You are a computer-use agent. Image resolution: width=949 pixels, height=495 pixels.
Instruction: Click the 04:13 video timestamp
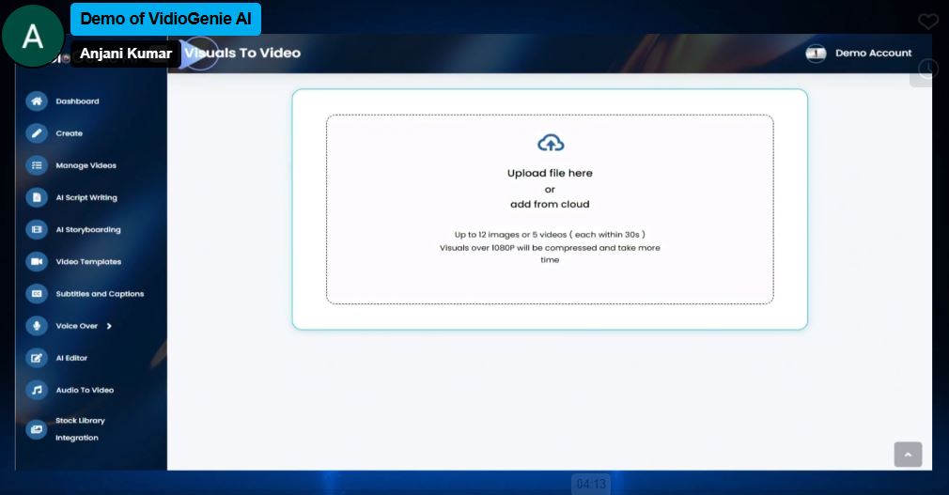pyautogui.click(x=591, y=484)
